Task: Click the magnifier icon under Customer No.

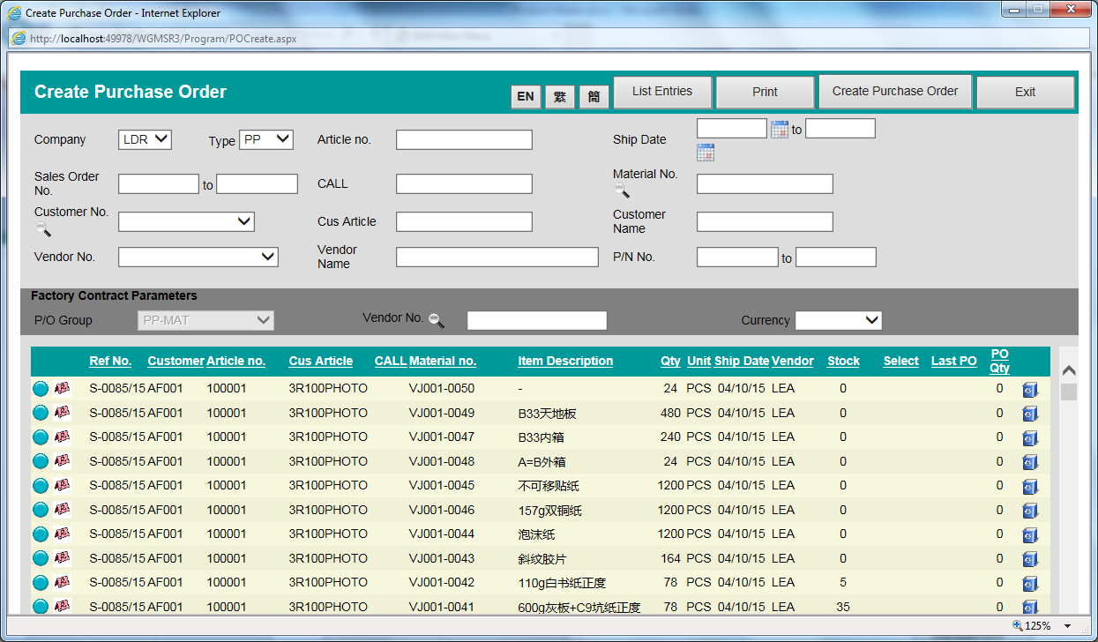Action: (x=43, y=229)
